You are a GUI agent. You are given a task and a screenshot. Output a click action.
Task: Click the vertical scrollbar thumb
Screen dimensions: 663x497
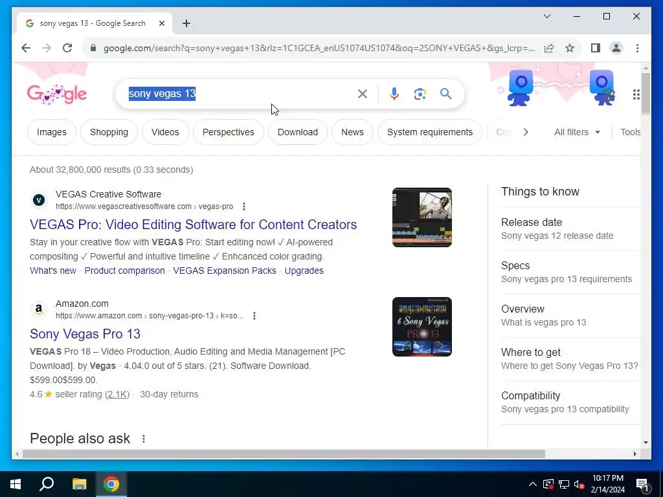coord(646,93)
